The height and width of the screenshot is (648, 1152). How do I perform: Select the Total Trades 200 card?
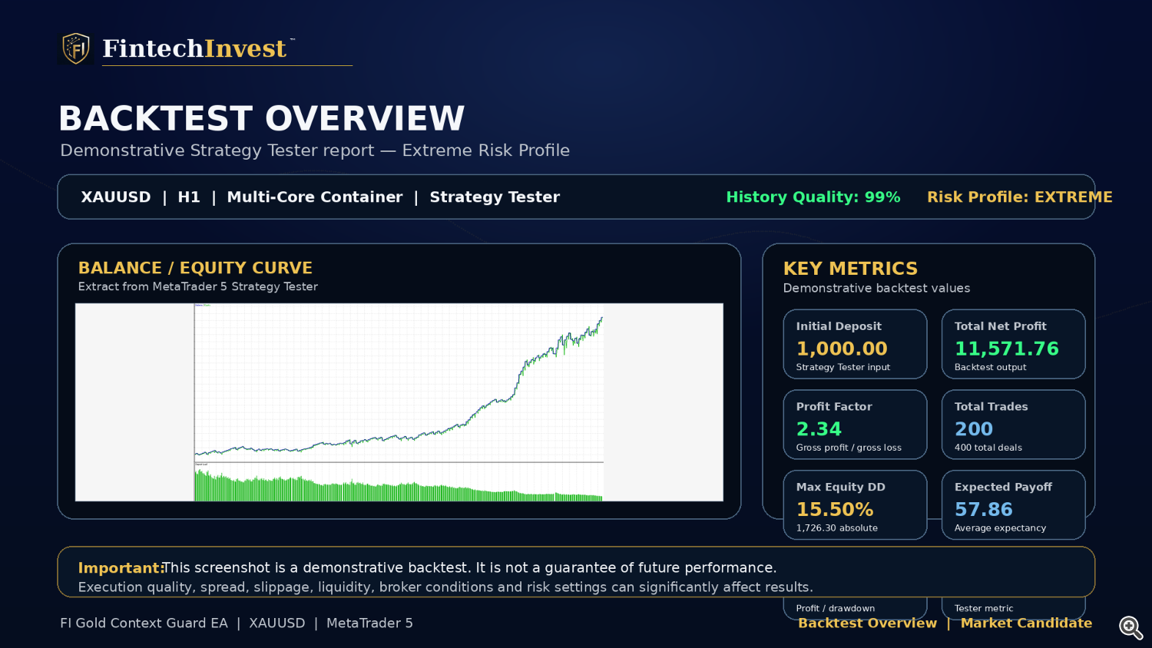1013,425
